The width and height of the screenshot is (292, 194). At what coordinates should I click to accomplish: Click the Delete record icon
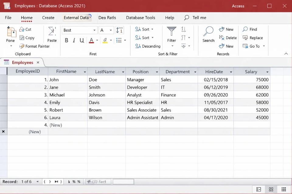pyautogui.click(x=222, y=38)
